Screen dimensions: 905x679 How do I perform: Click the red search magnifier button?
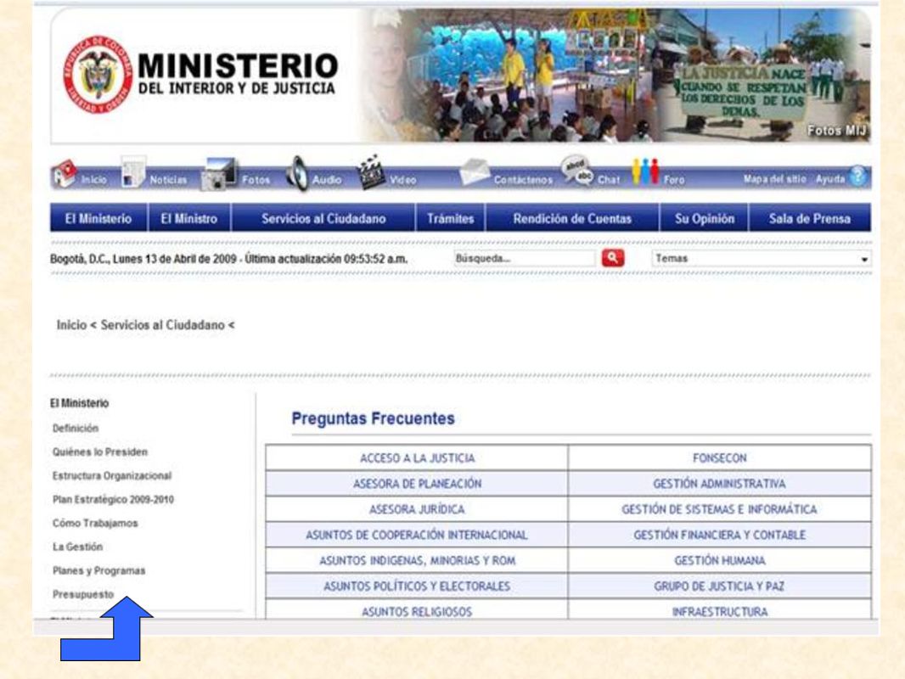(x=612, y=258)
